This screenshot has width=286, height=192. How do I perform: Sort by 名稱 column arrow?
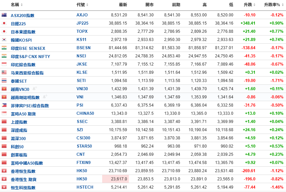(x=22, y=5)
